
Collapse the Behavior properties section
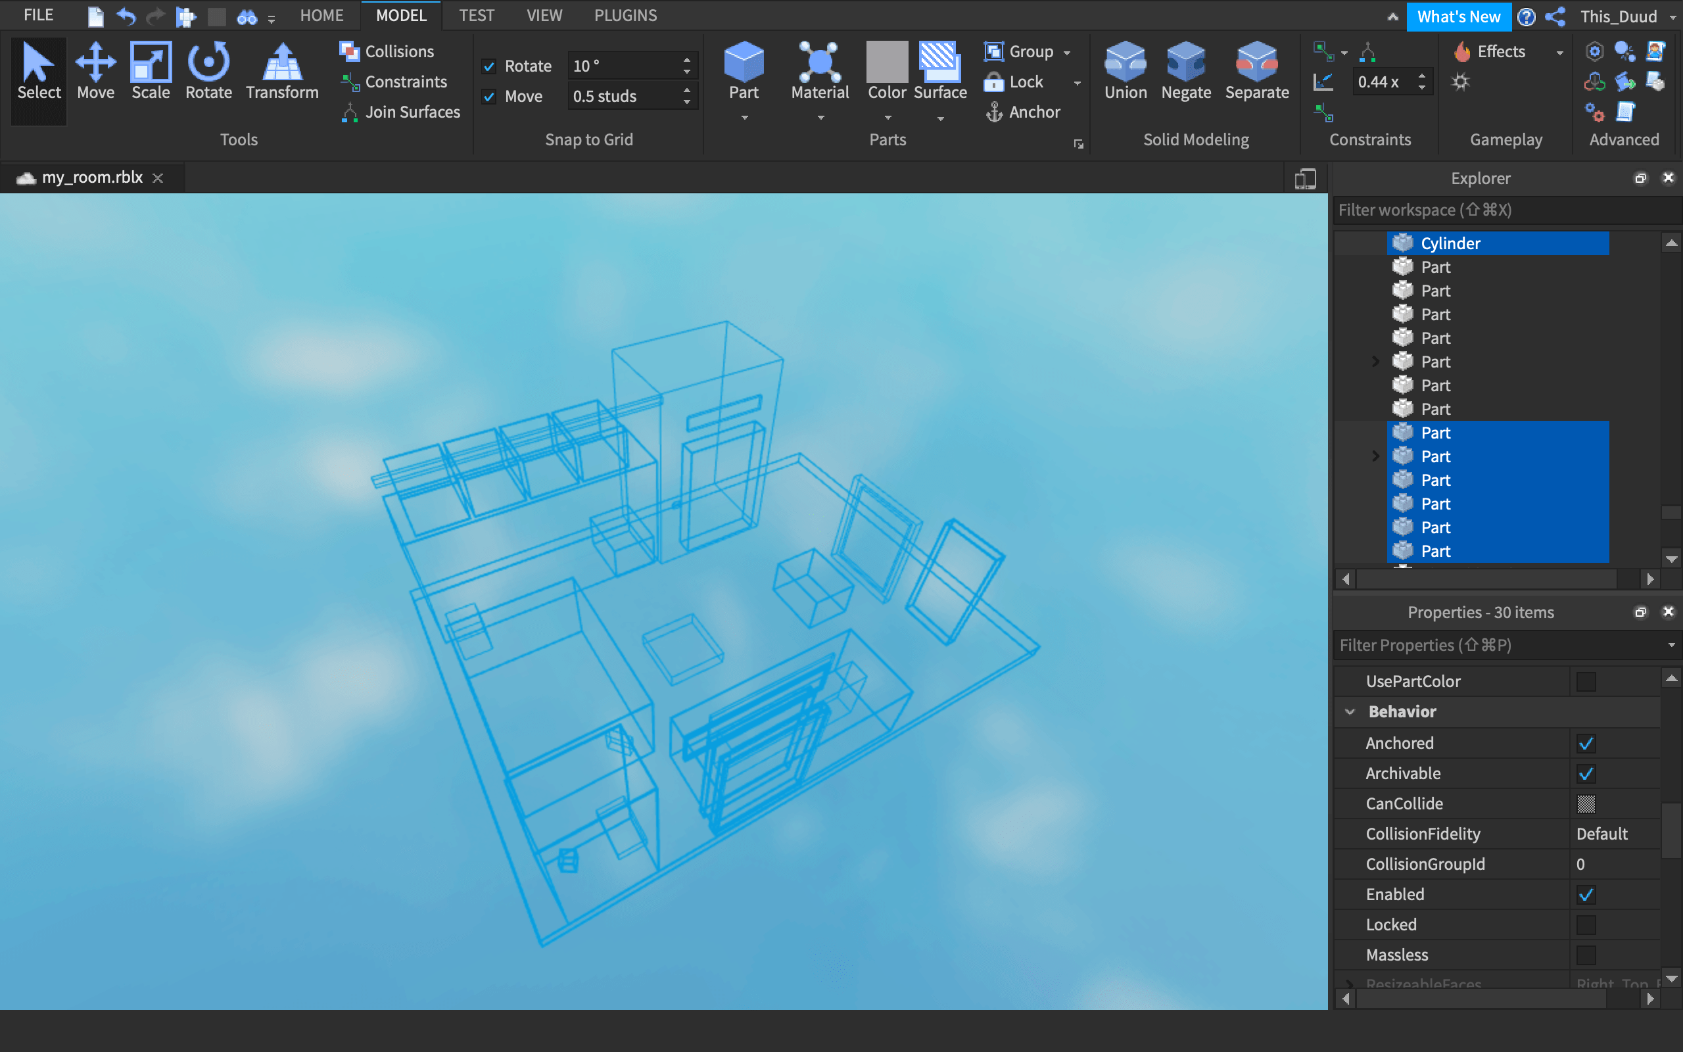click(x=1350, y=712)
